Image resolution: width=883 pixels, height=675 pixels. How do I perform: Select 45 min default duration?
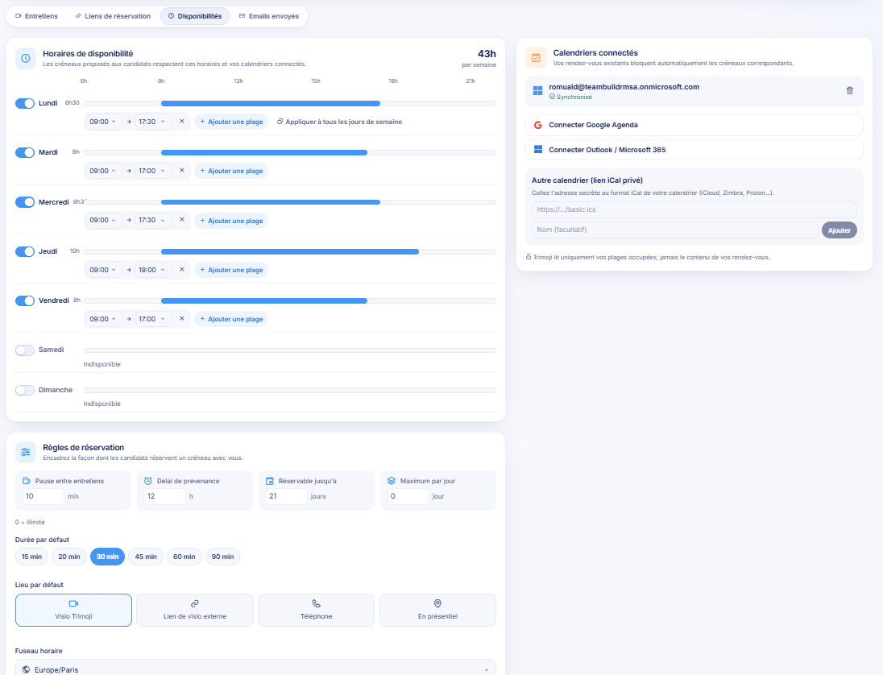(146, 557)
